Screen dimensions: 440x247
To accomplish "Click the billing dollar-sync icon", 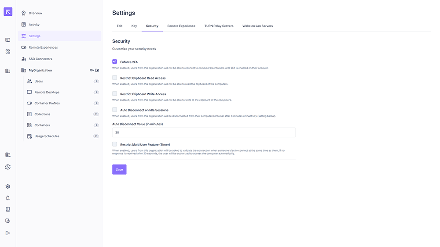I will pyautogui.click(x=7, y=167).
